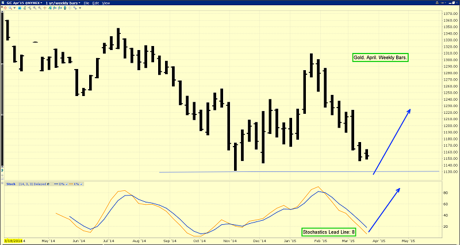Click the second gray zoom magnifier icon
460x245 pixels.
(x=39, y=8)
